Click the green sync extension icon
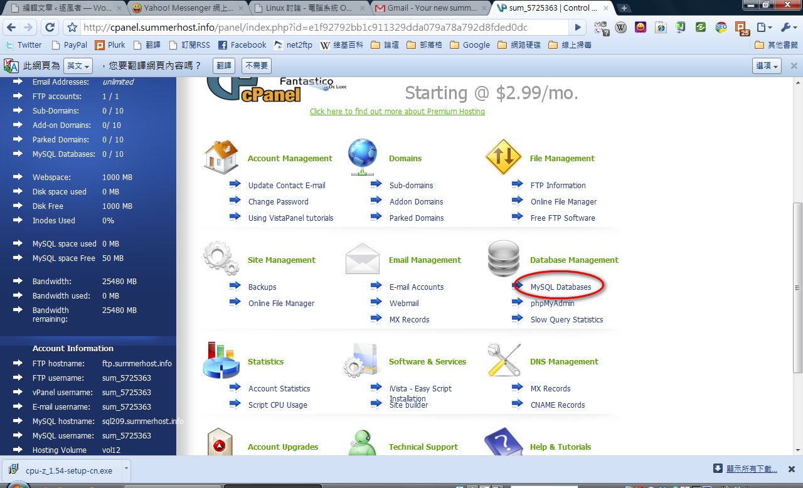803x488 pixels. (x=701, y=28)
